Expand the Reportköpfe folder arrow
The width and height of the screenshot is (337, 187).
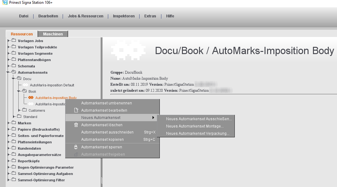click(9, 161)
